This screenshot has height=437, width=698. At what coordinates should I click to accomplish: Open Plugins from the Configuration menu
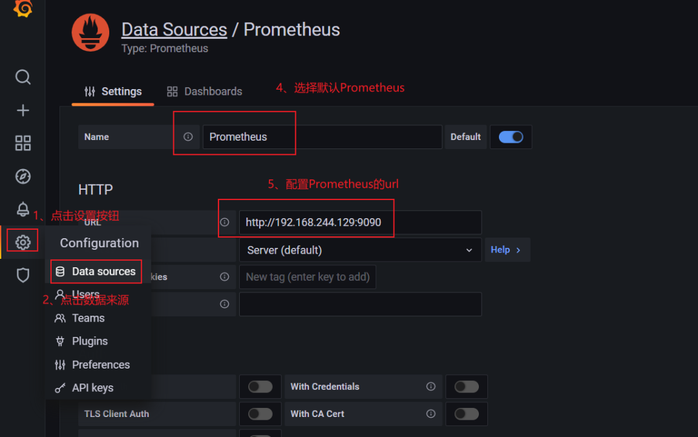coord(89,341)
